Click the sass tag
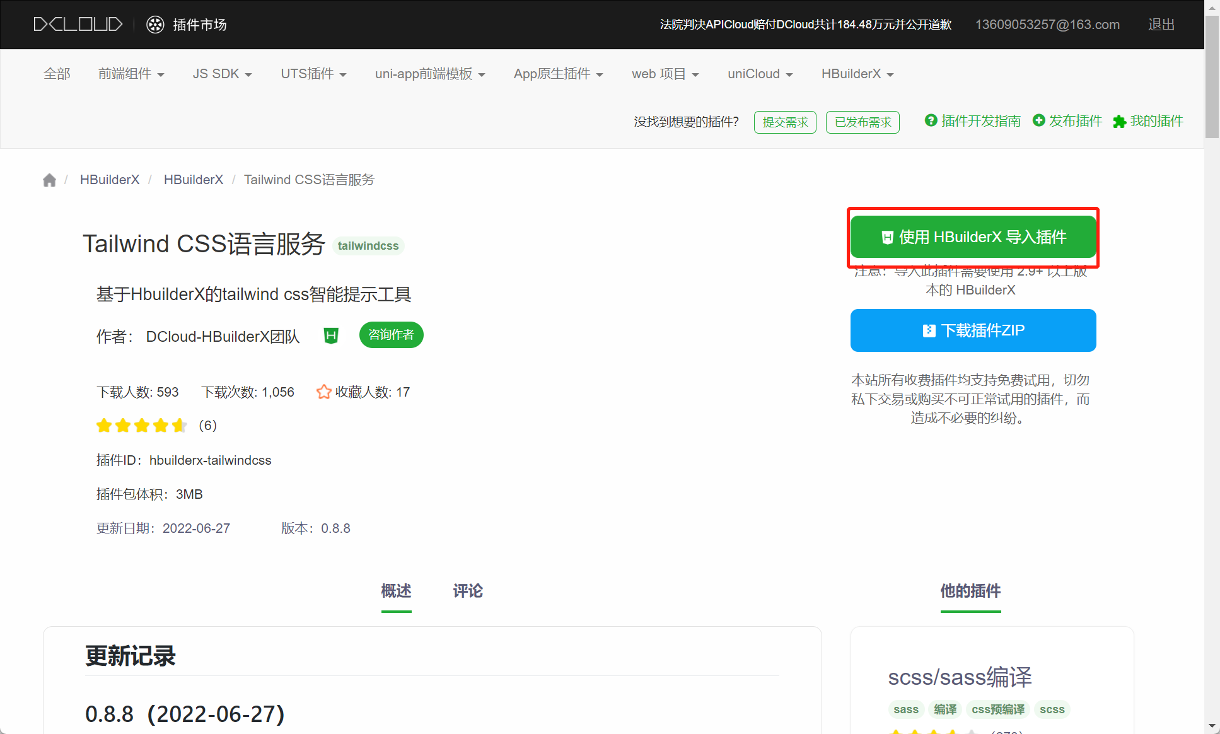This screenshot has width=1220, height=734. [906, 709]
